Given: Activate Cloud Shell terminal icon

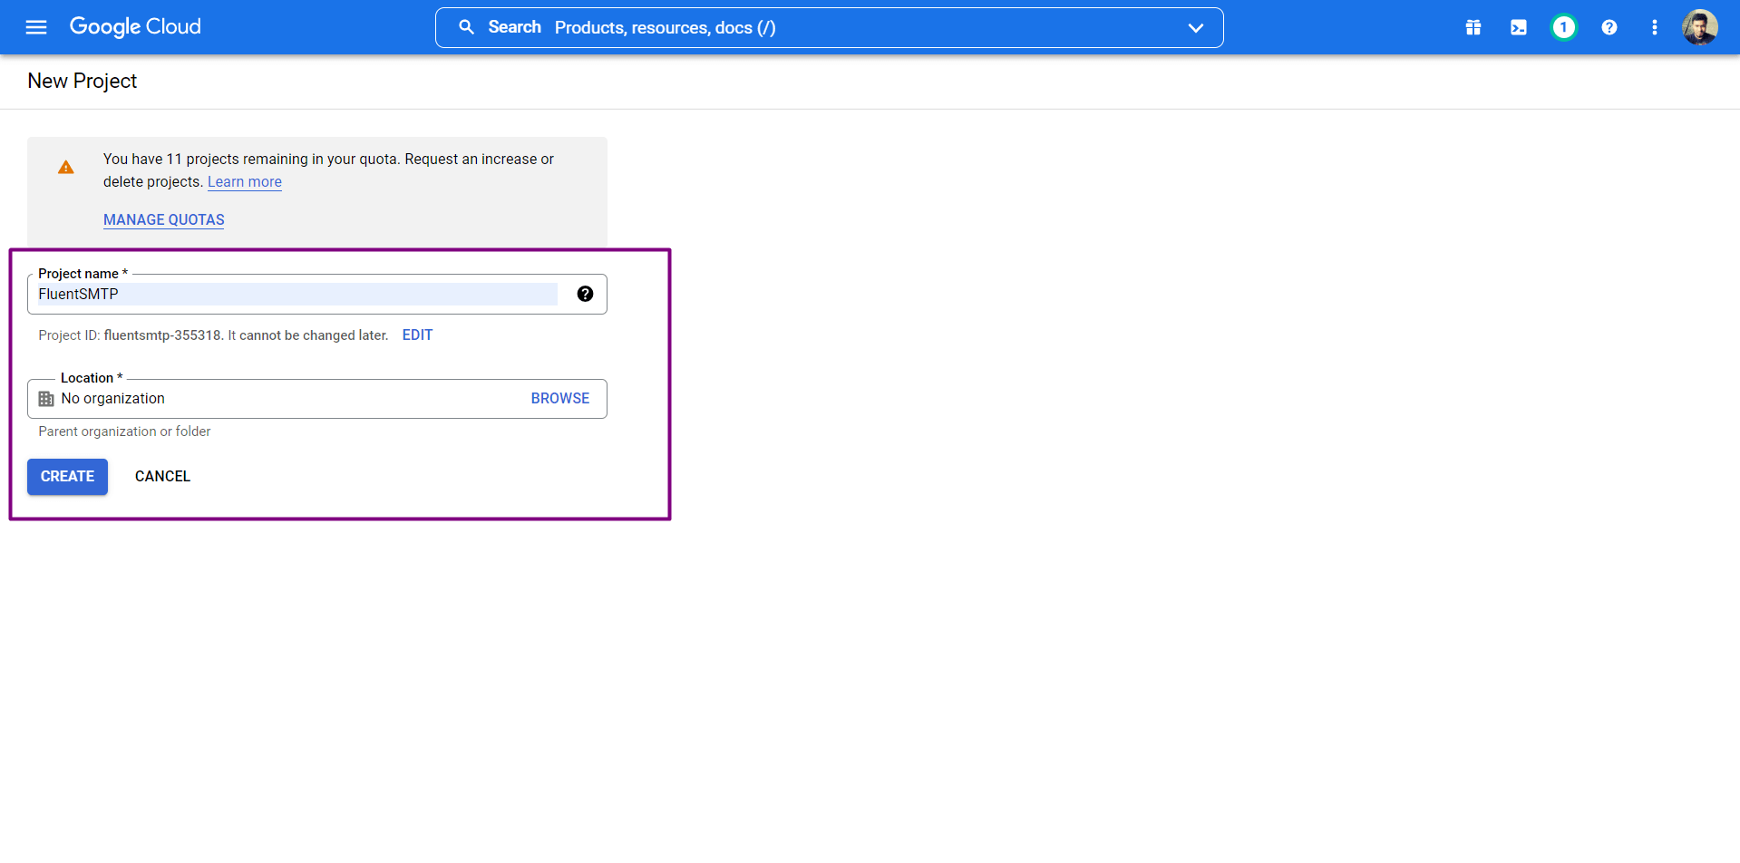Looking at the screenshot, I should [x=1519, y=27].
